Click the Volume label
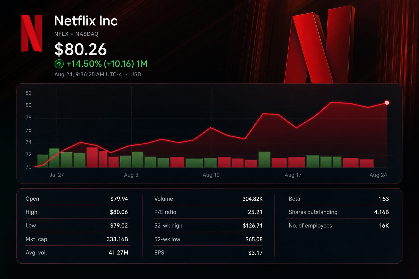This screenshot has width=419, height=279. click(164, 199)
